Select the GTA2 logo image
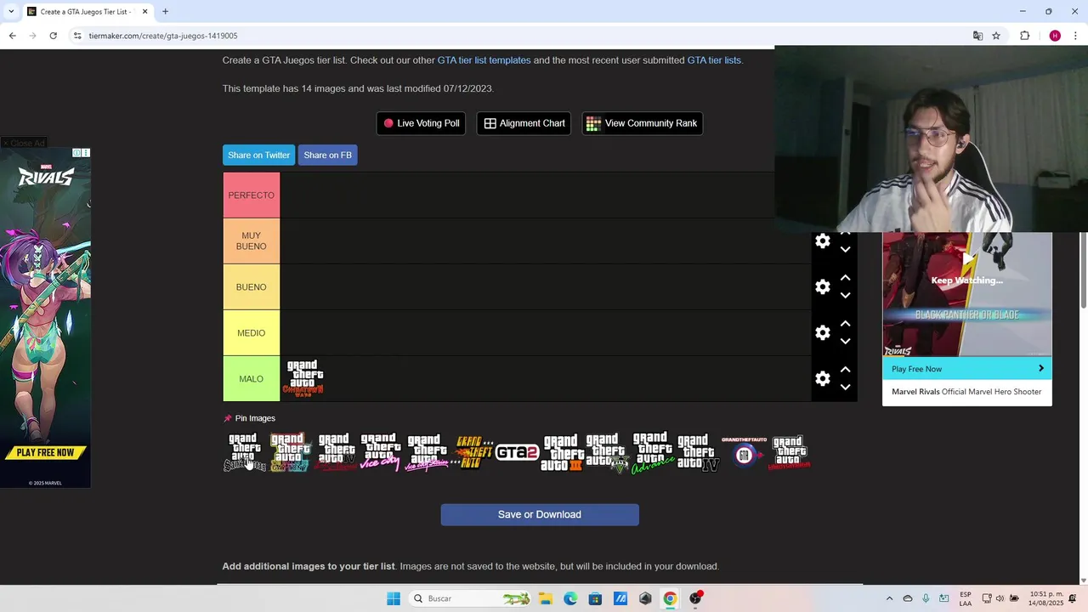1088x612 pixels. [x=517, y=452]
